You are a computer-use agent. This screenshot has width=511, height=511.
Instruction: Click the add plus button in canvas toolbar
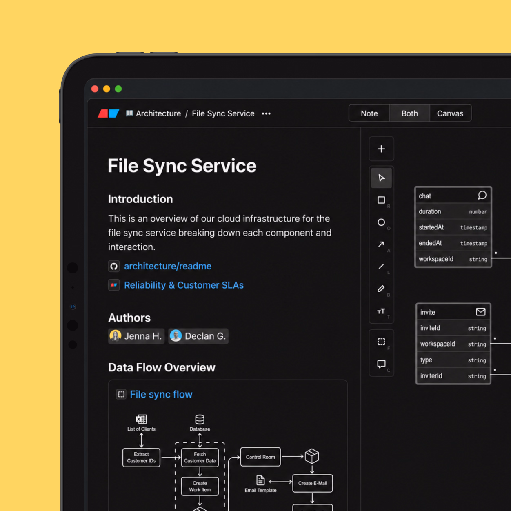point(381,149)
